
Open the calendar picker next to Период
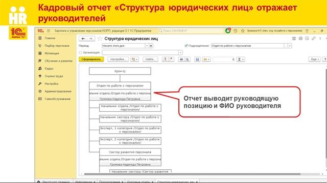click(x=151, y=46)
